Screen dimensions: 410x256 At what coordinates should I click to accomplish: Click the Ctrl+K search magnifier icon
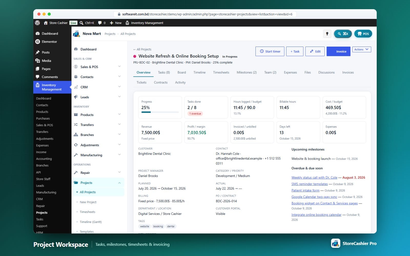[x=81, y=23]
